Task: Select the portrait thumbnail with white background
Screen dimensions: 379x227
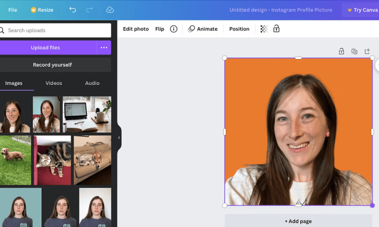Action: [x=95, y=207]
